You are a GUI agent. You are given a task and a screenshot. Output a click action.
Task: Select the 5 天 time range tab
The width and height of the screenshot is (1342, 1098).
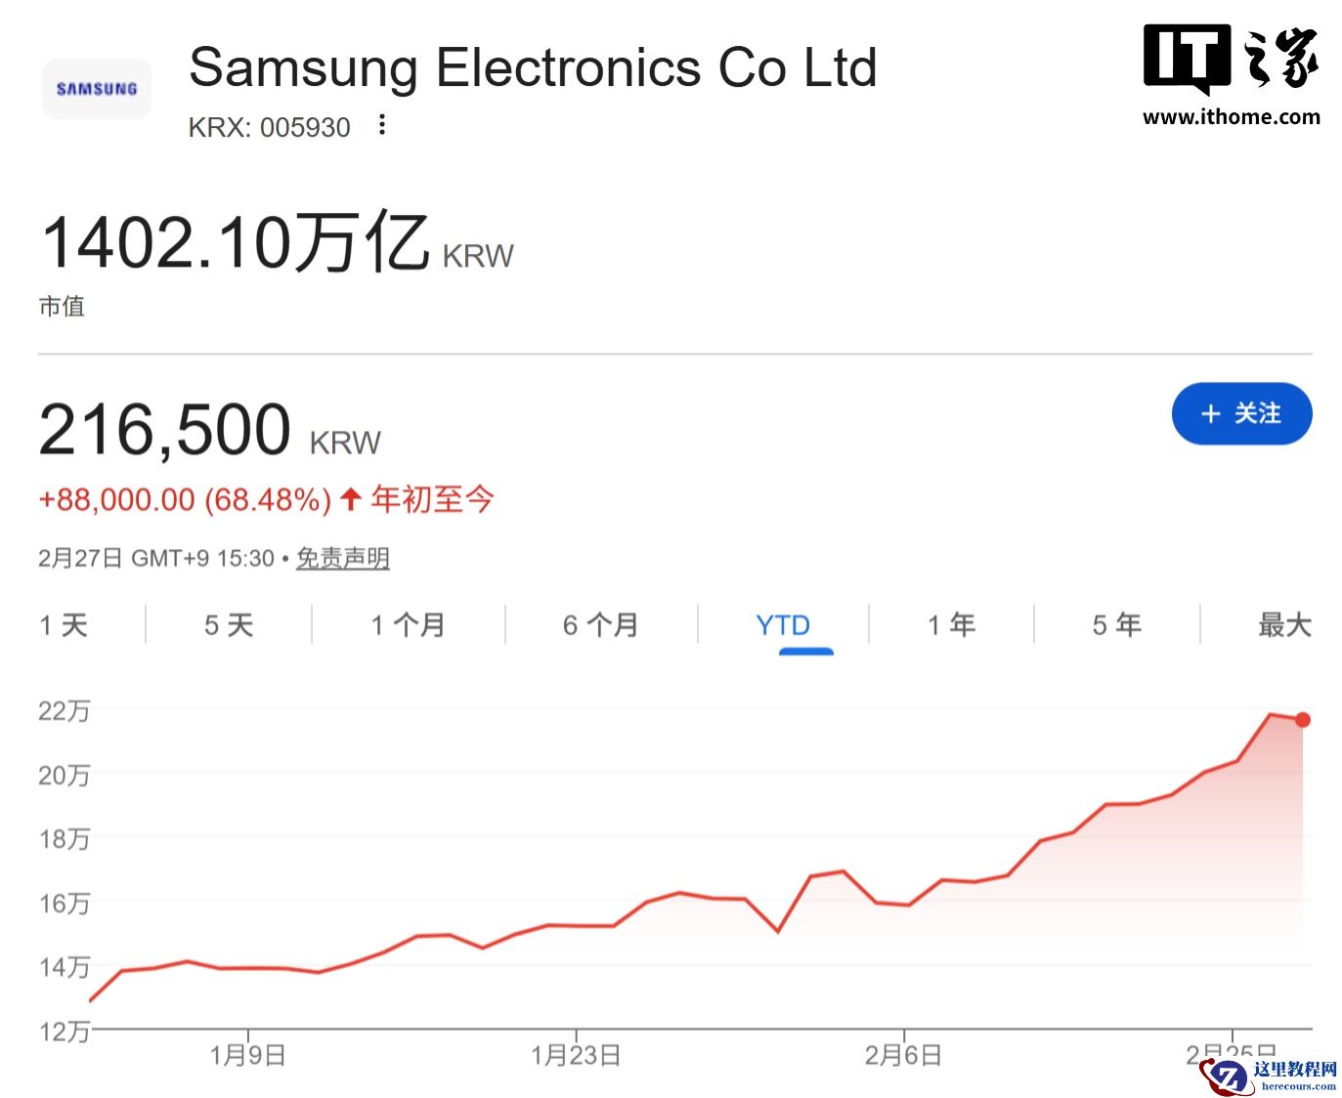[x=229, y=624]
